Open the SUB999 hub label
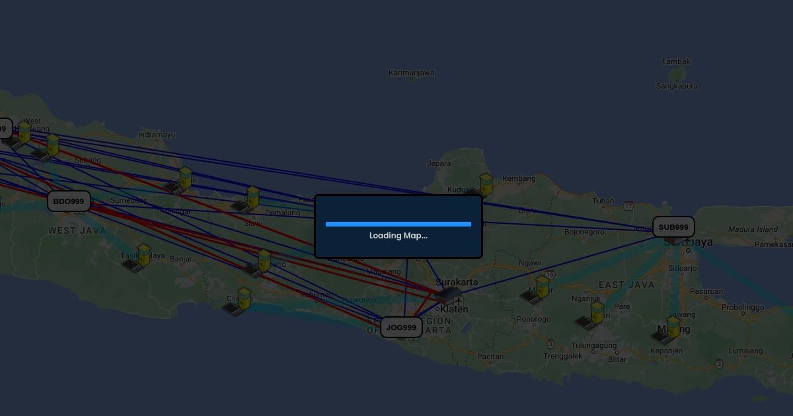 673,227
